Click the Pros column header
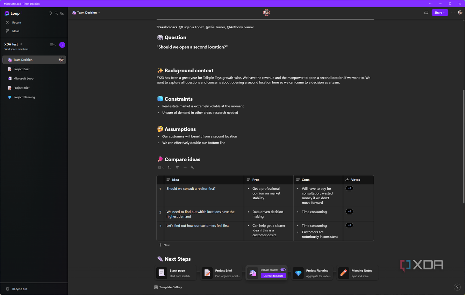The width and height of the screenshot is (465, 295). click(269, 180)
